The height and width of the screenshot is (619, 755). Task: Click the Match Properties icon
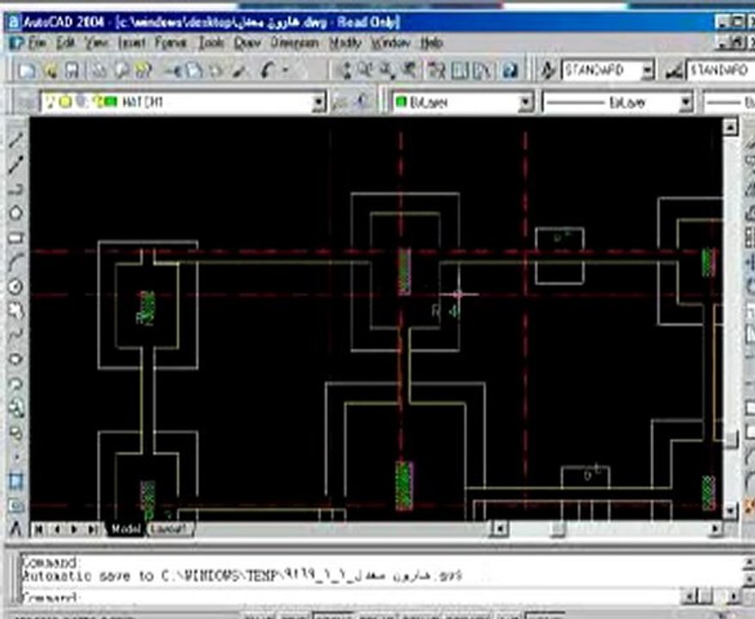pyautogui.click(x=240, y=70)
